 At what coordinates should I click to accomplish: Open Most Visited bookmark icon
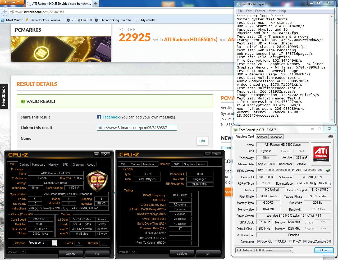coord(3,20)
